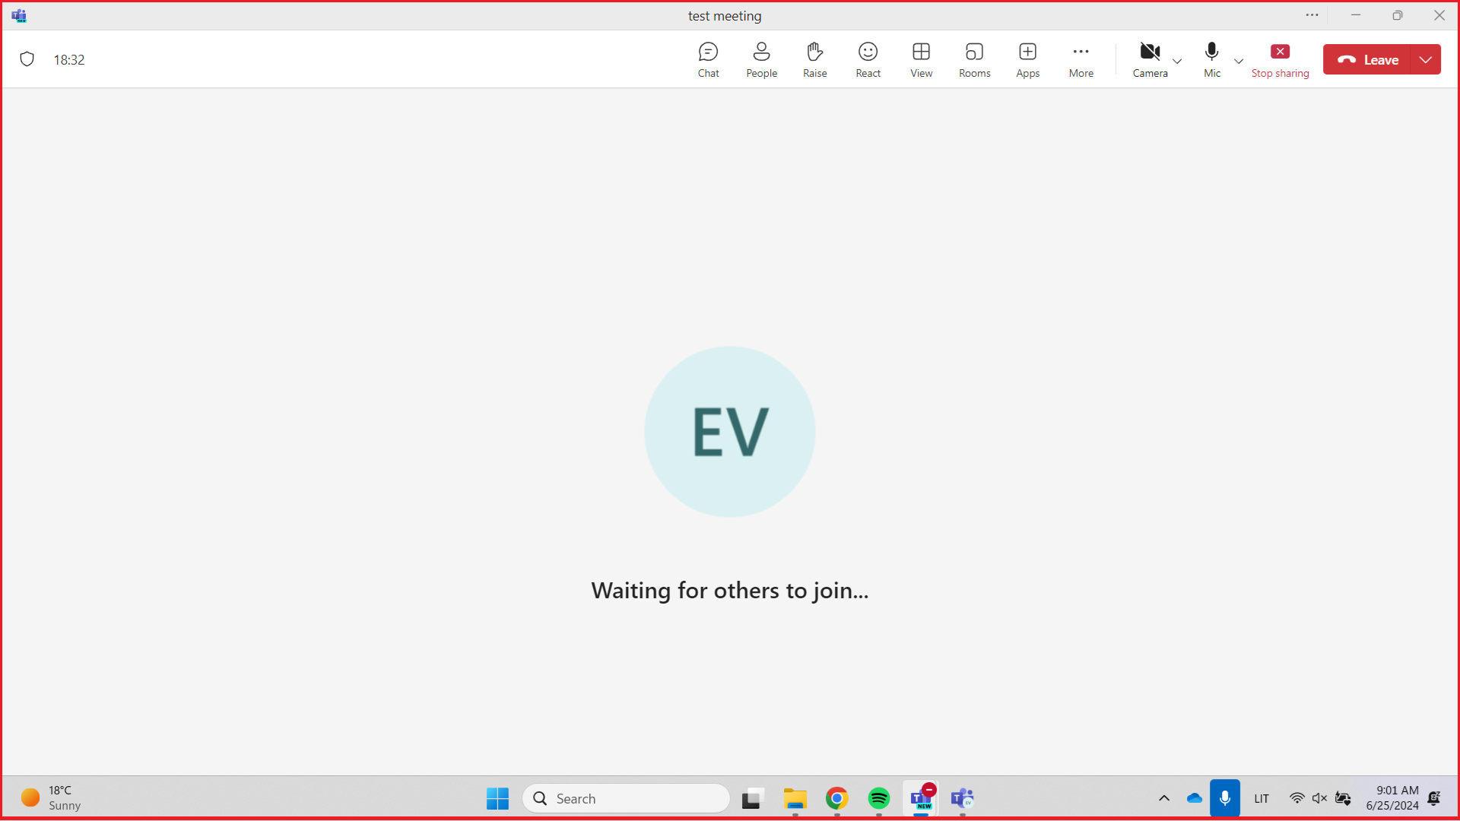
Task: Click the EV avatar circle
Action: 729,431
